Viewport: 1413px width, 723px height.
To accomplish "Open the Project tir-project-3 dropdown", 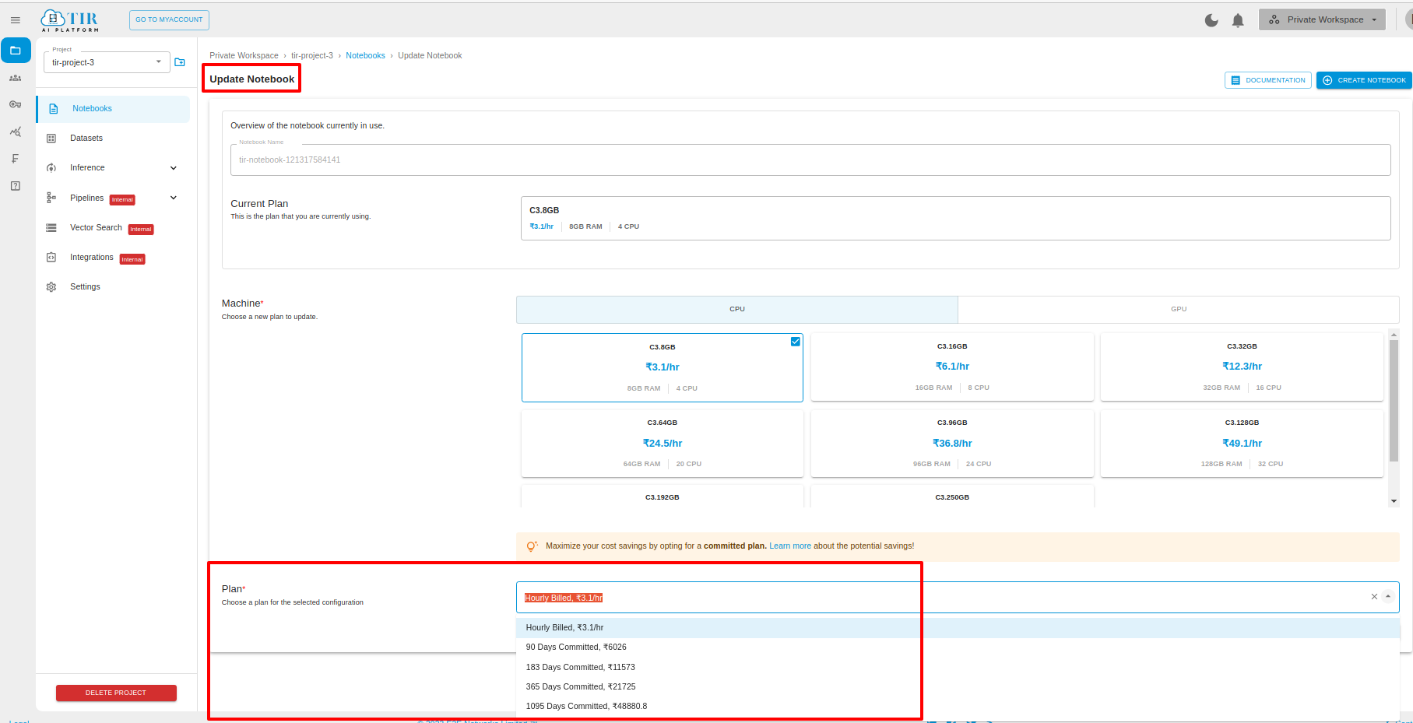I will point(107,62).
